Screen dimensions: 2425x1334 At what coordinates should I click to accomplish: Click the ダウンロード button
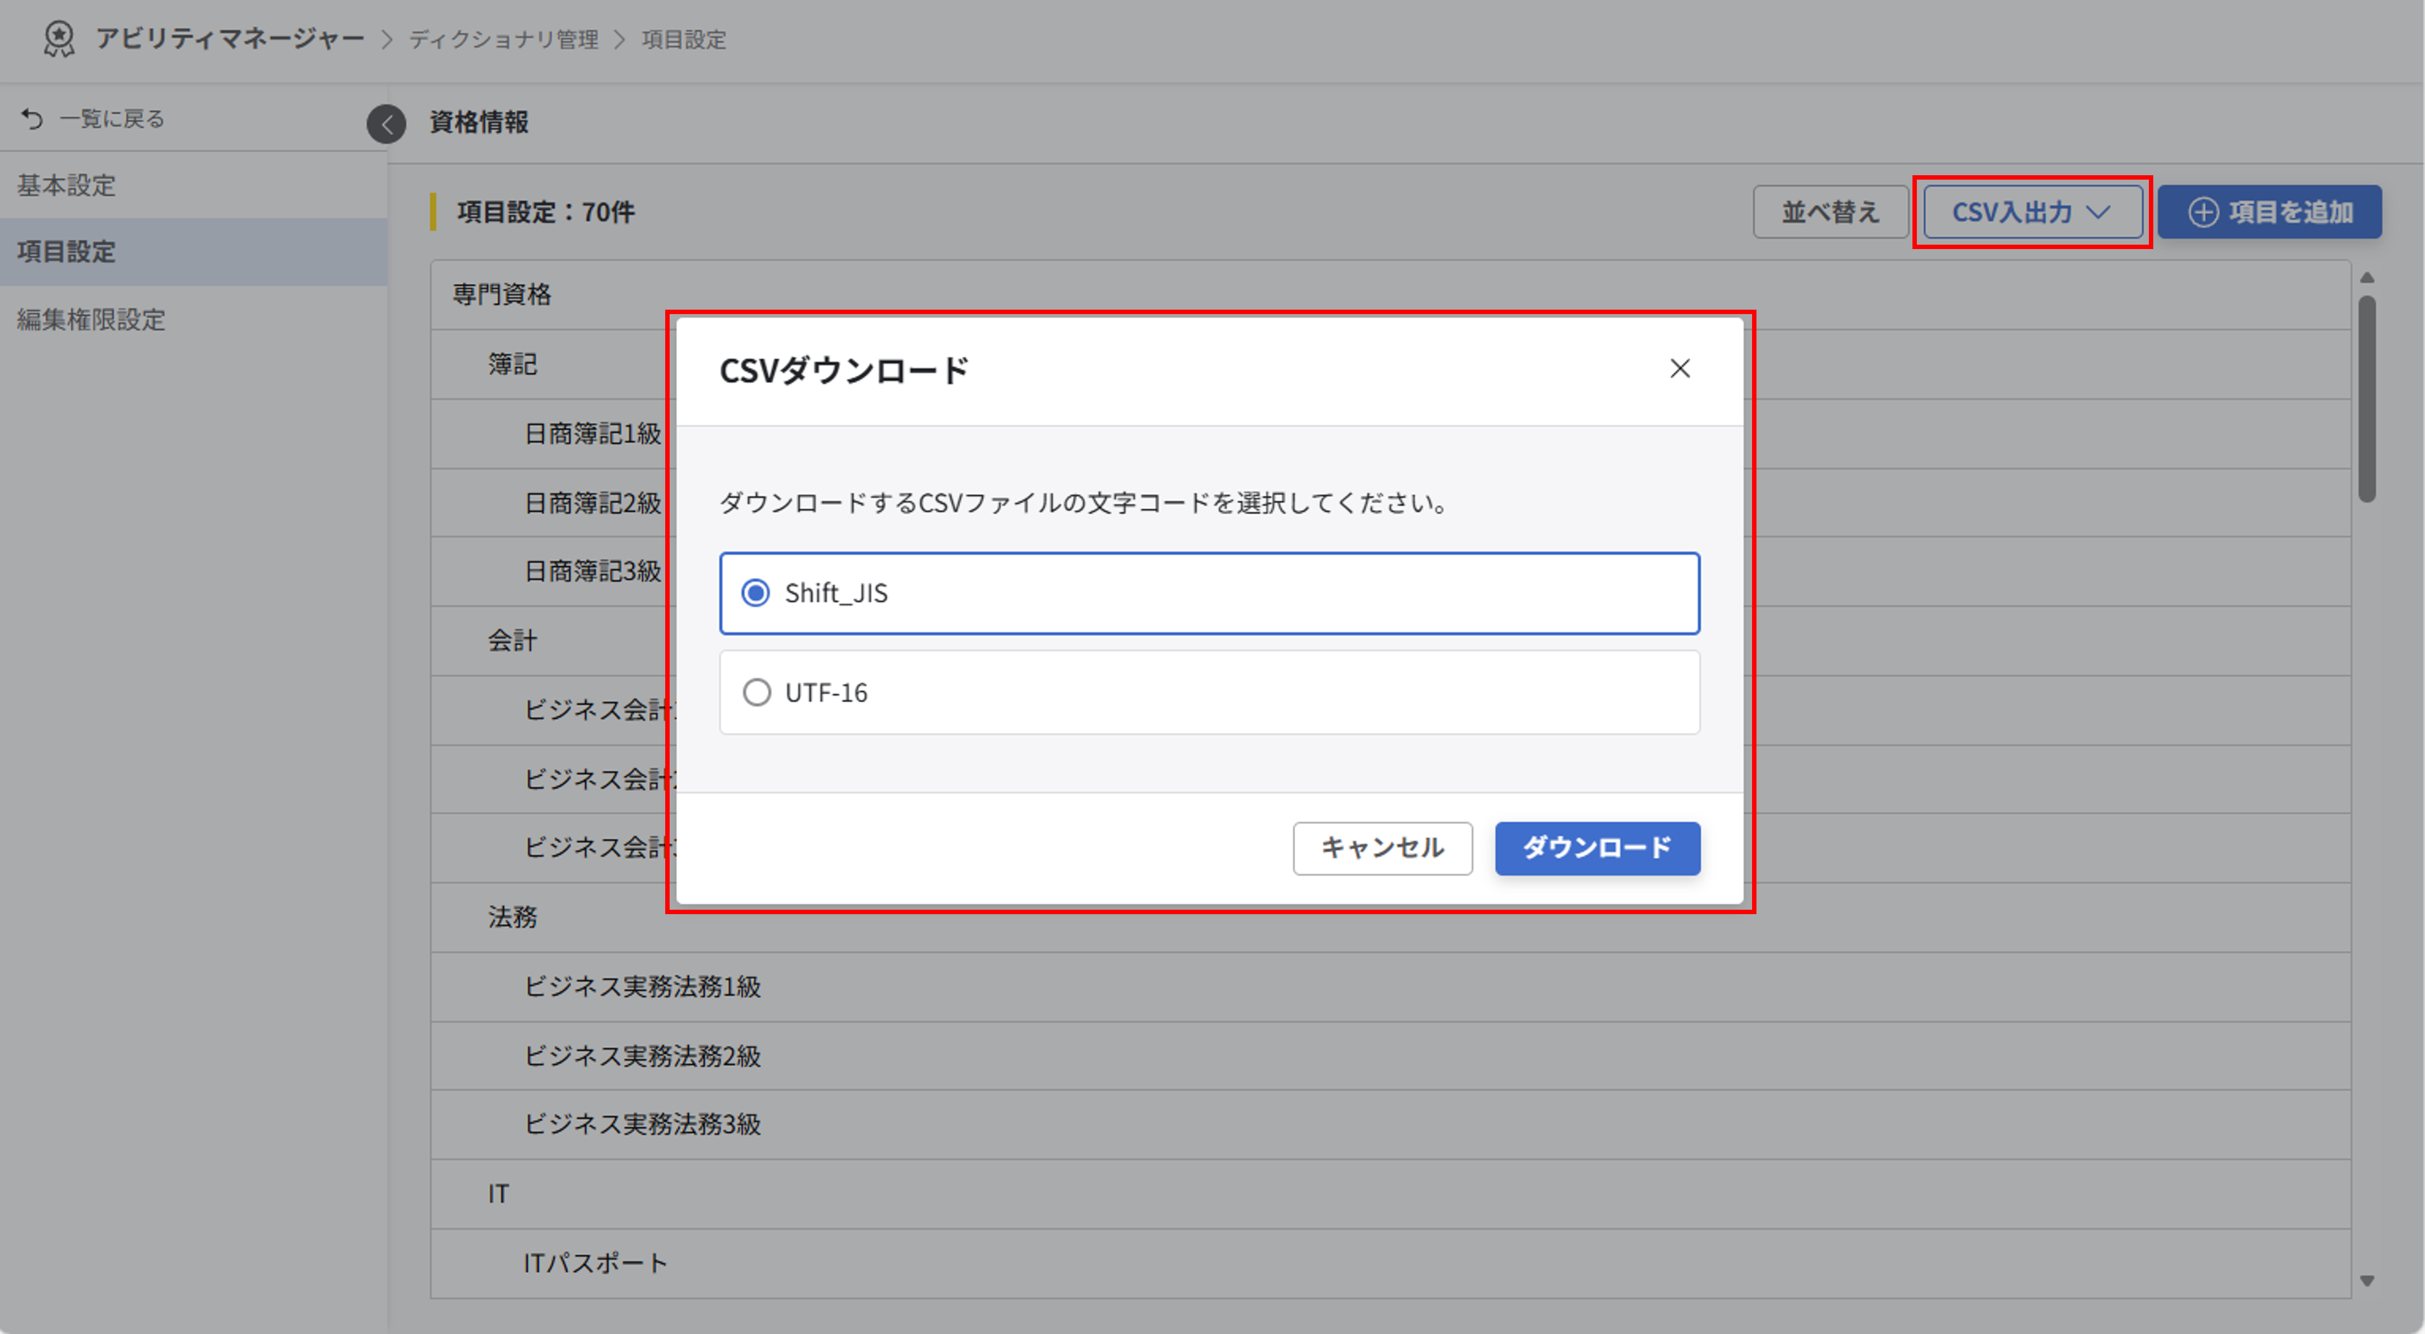click(x=1598, y=848)
